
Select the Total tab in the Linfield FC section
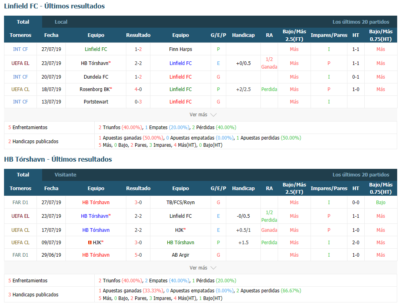pos(23,22)
